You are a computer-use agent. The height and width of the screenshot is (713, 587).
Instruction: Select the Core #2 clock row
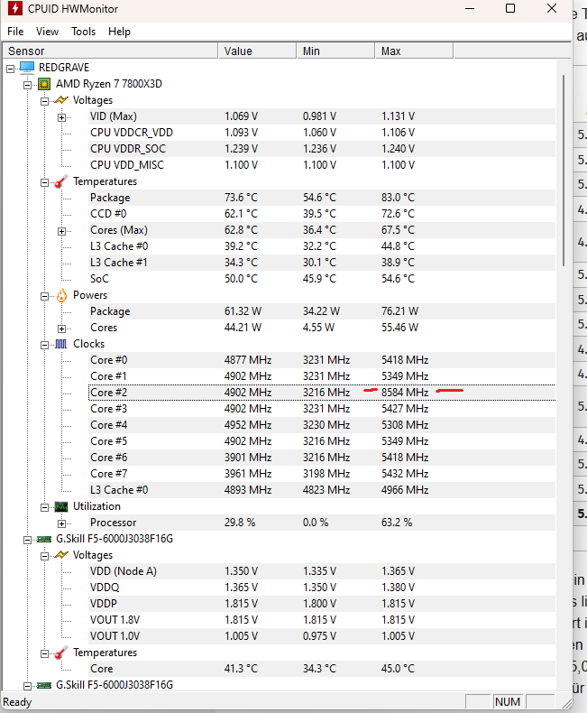pyautogui.click(x=322, y=393)
